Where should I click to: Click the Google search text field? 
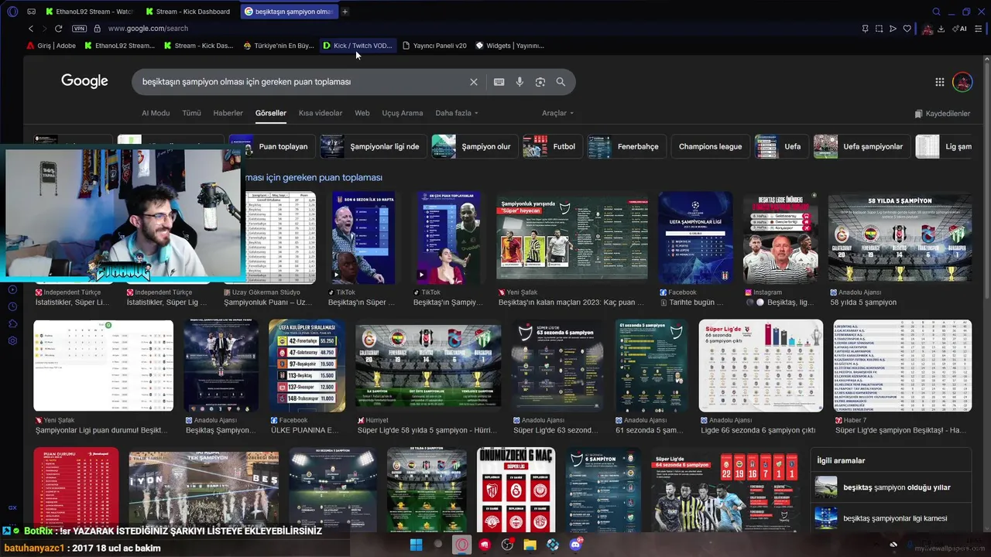pos(302,82)
